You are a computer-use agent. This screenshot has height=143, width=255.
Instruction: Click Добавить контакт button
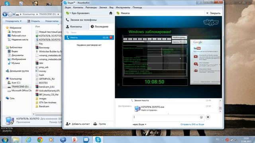(78, 124)
